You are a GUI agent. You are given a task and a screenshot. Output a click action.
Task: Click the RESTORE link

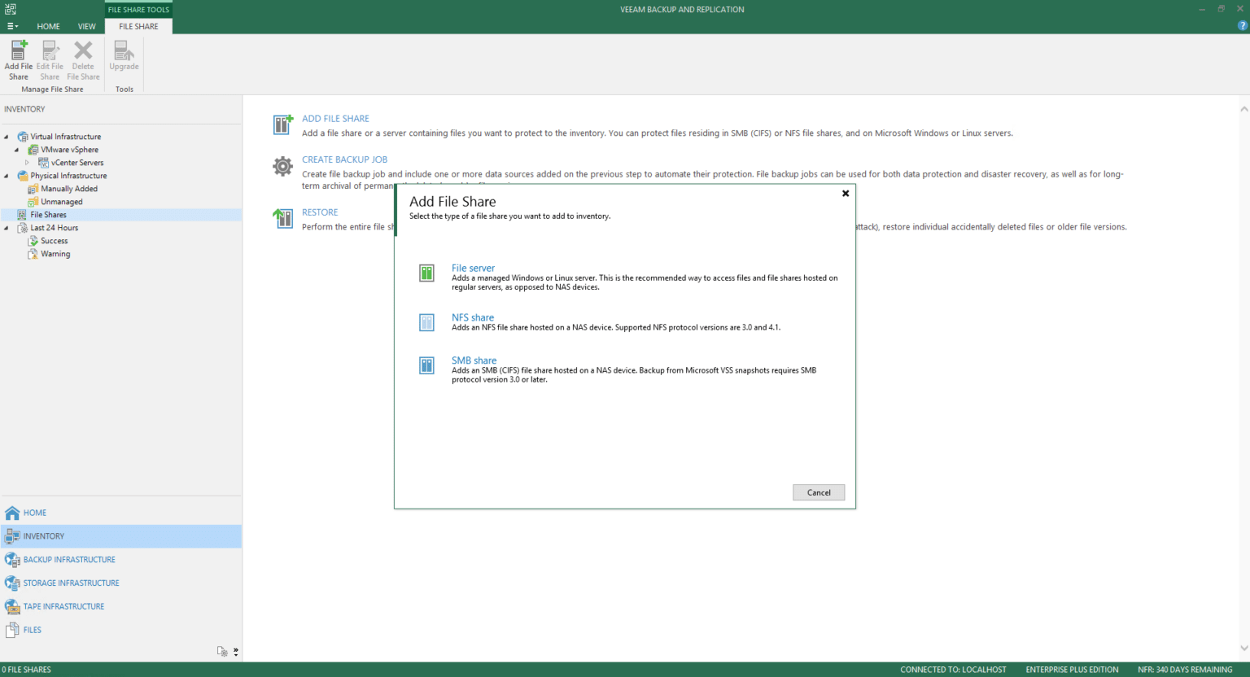[320, 212]
